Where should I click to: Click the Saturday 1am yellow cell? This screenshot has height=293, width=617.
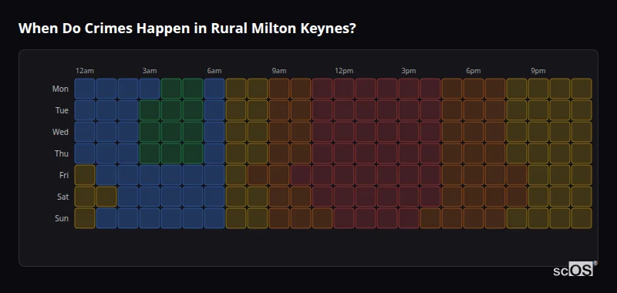click(106, 197)
